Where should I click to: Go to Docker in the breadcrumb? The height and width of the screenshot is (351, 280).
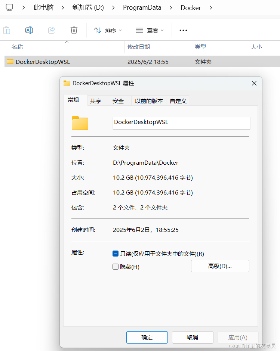pyautogui.click(x=191, y=7)
